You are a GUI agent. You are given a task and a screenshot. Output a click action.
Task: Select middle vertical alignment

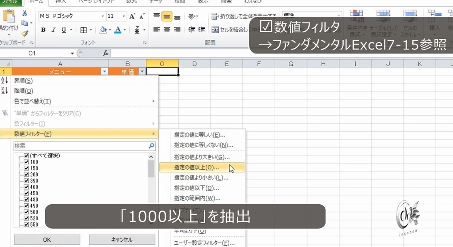coord(167,16)
